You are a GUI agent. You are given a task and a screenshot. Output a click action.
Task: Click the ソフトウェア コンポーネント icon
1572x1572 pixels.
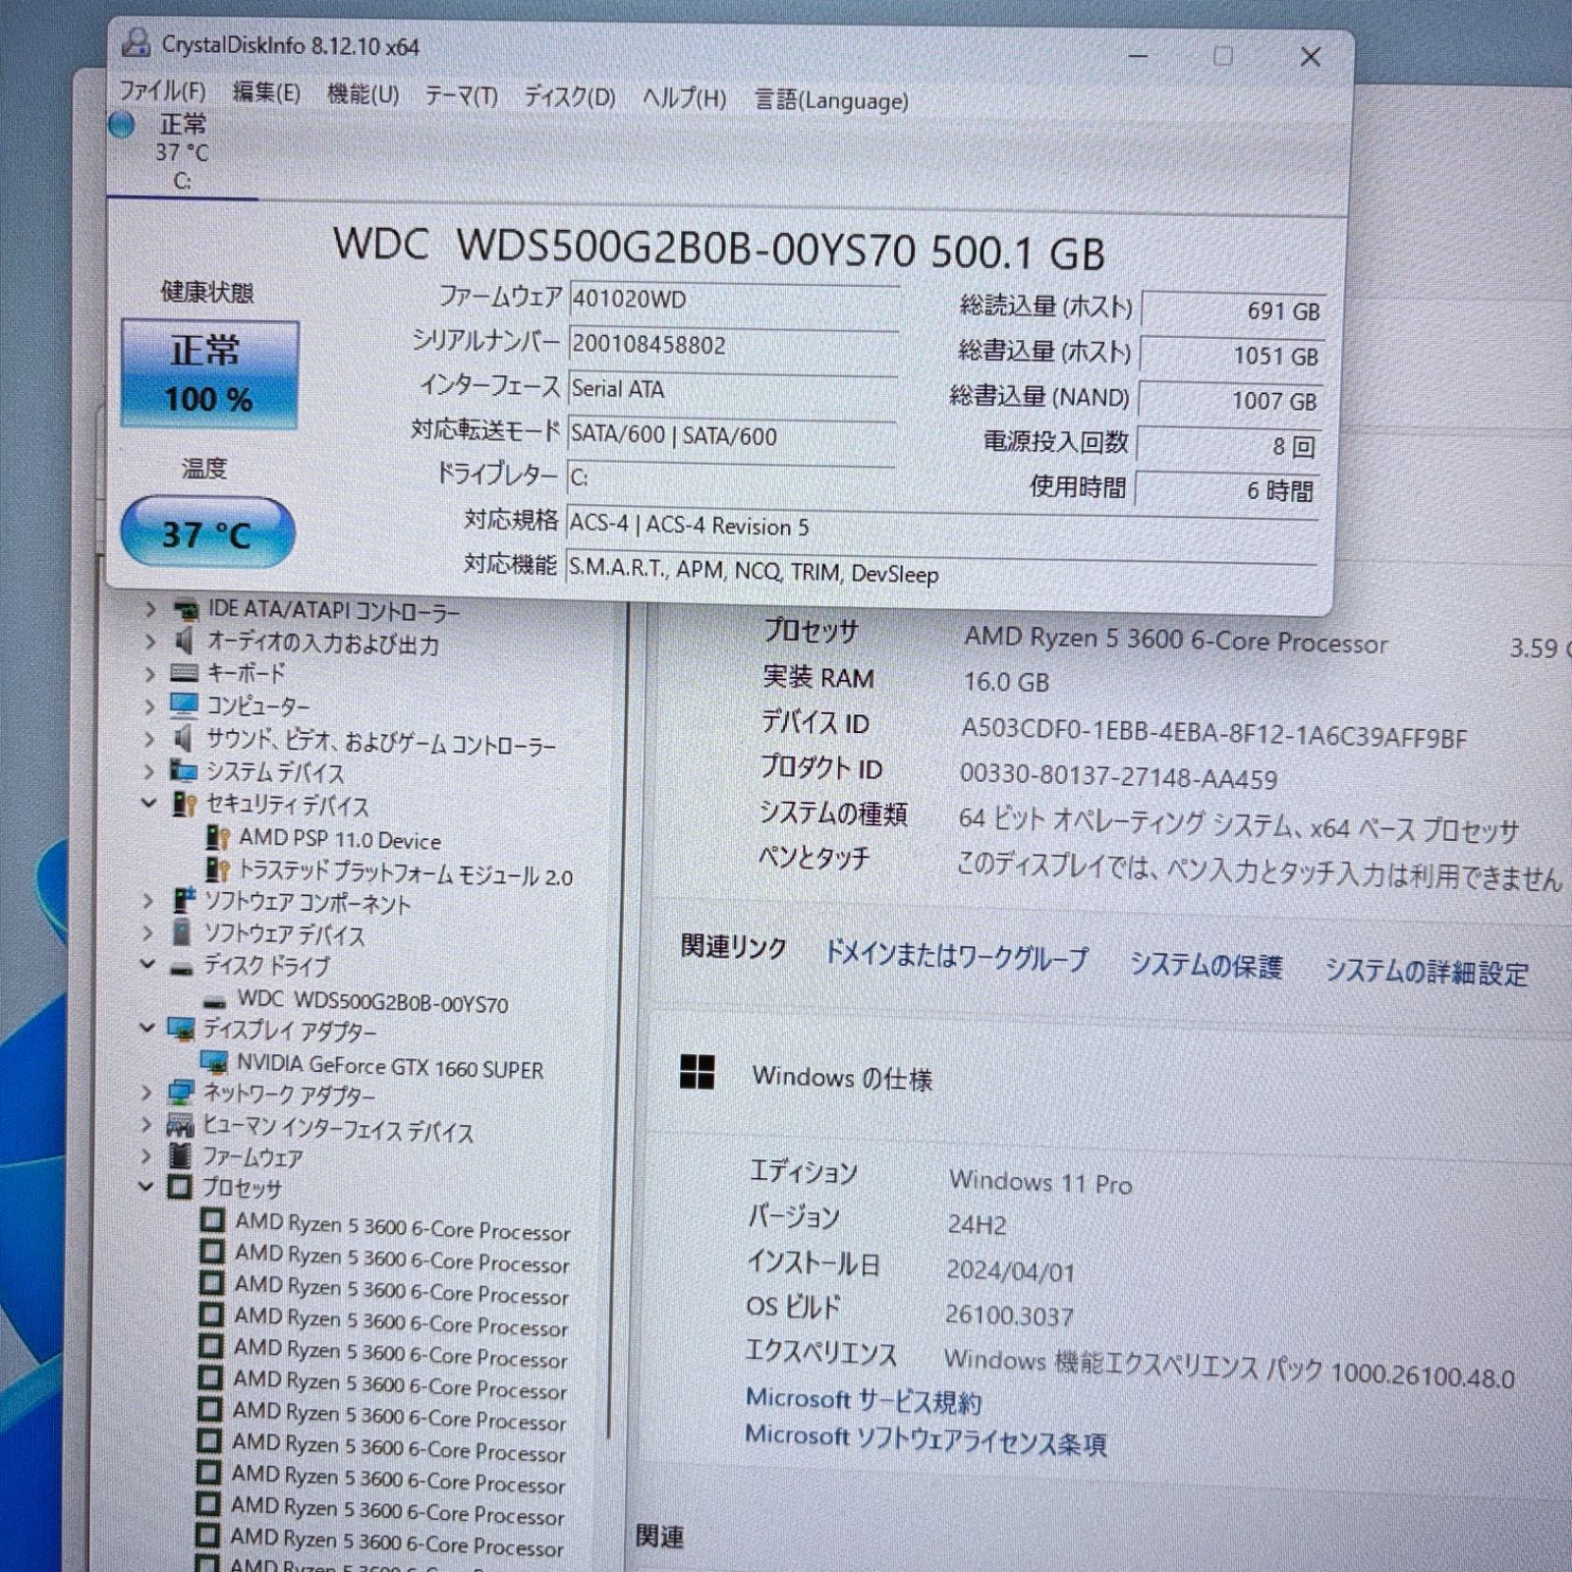[x=183, y=900]
